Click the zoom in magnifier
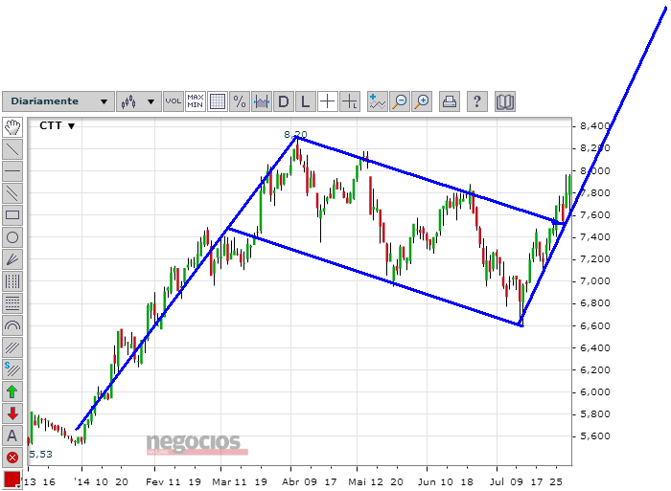The image size is (671, 491). pos(422,101)
